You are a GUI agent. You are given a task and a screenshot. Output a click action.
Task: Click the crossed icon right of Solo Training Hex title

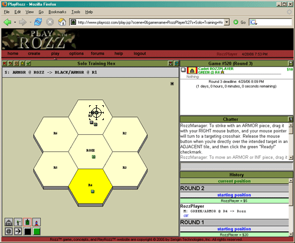[171, 64]
